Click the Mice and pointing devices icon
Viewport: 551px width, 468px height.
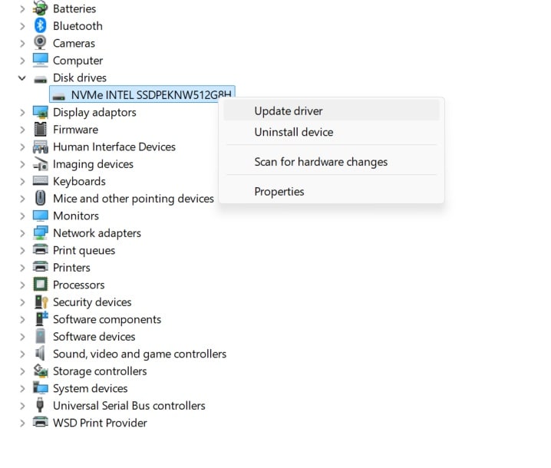point(40,198)
